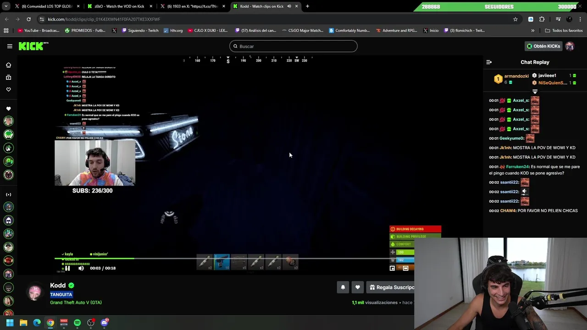Mute the Kodd tab audio icon
Viewport: 587px width, 330px height.
pyautogui.click(x=289, y=6)
